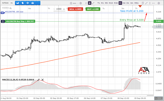Select the H4 timeframe
The width and height of the screenshot is (164, 101).
(x=124, y=3)
